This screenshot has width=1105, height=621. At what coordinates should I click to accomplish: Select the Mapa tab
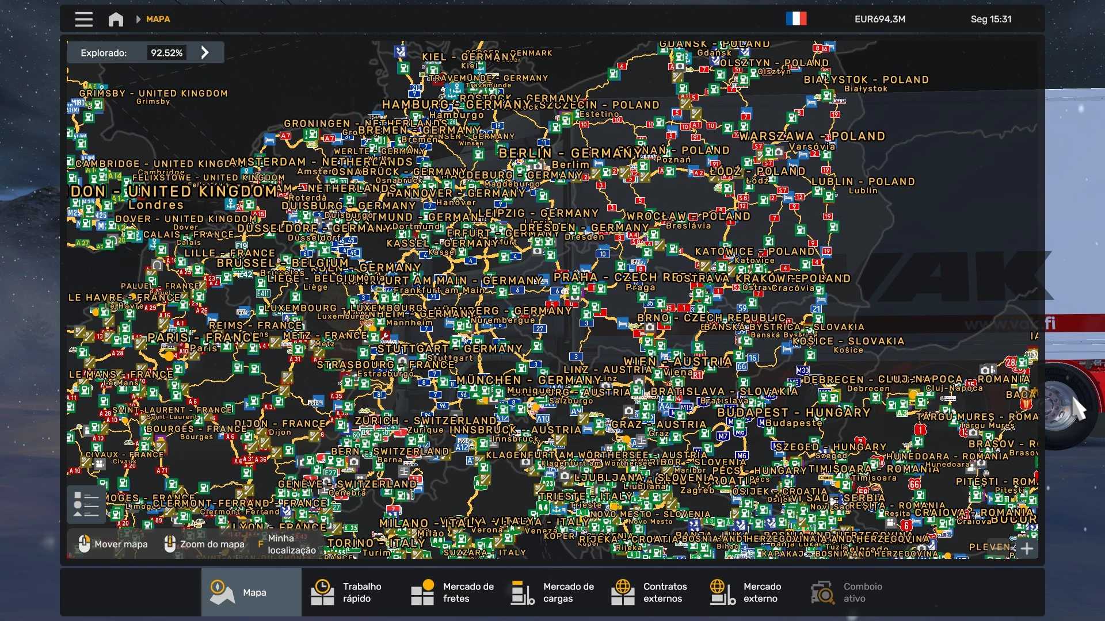click(251, 592)
